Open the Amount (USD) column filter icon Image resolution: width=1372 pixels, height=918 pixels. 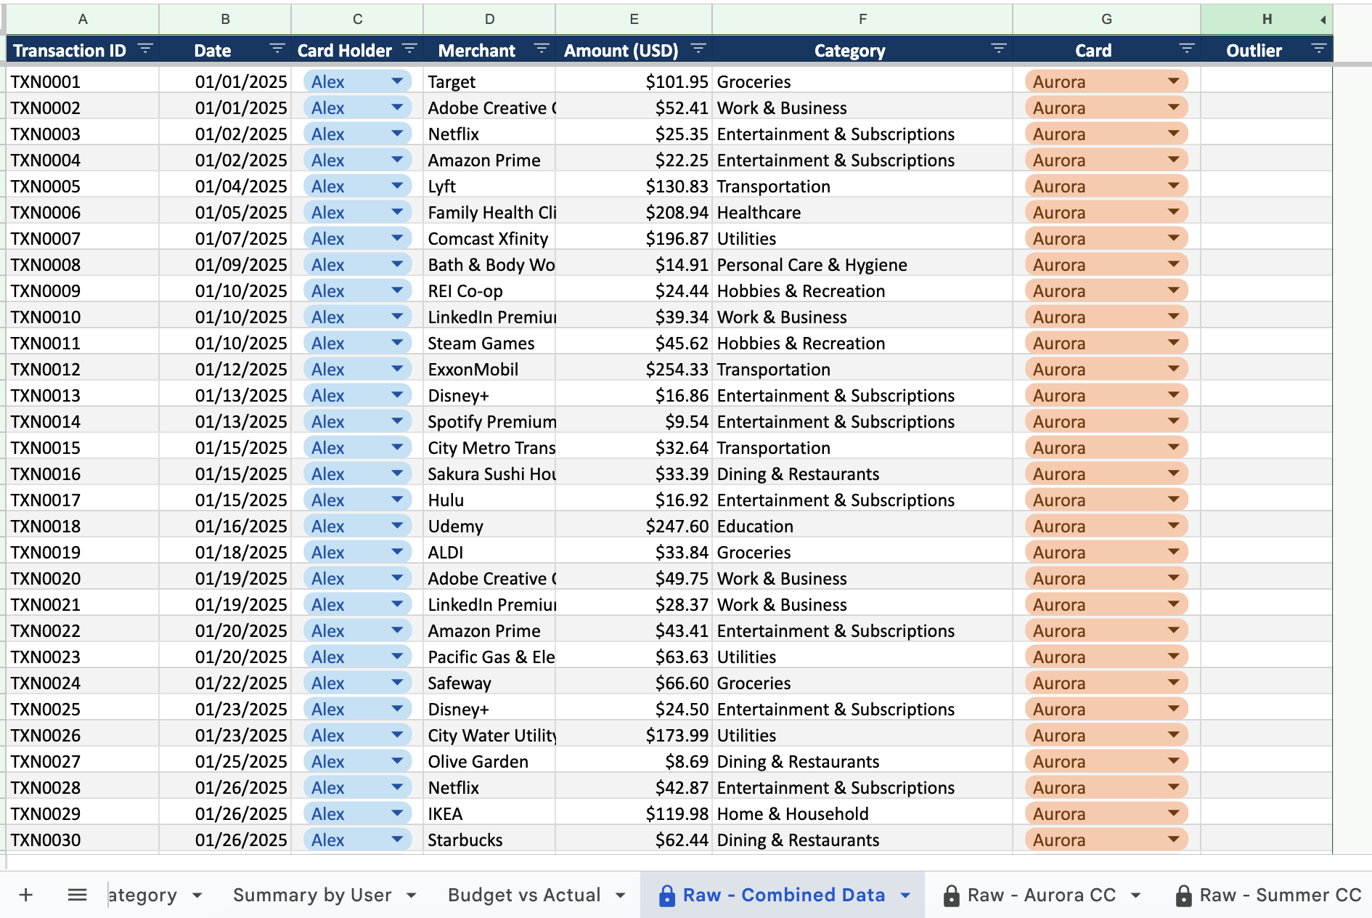pyautogui.click(x=698, y=49)
